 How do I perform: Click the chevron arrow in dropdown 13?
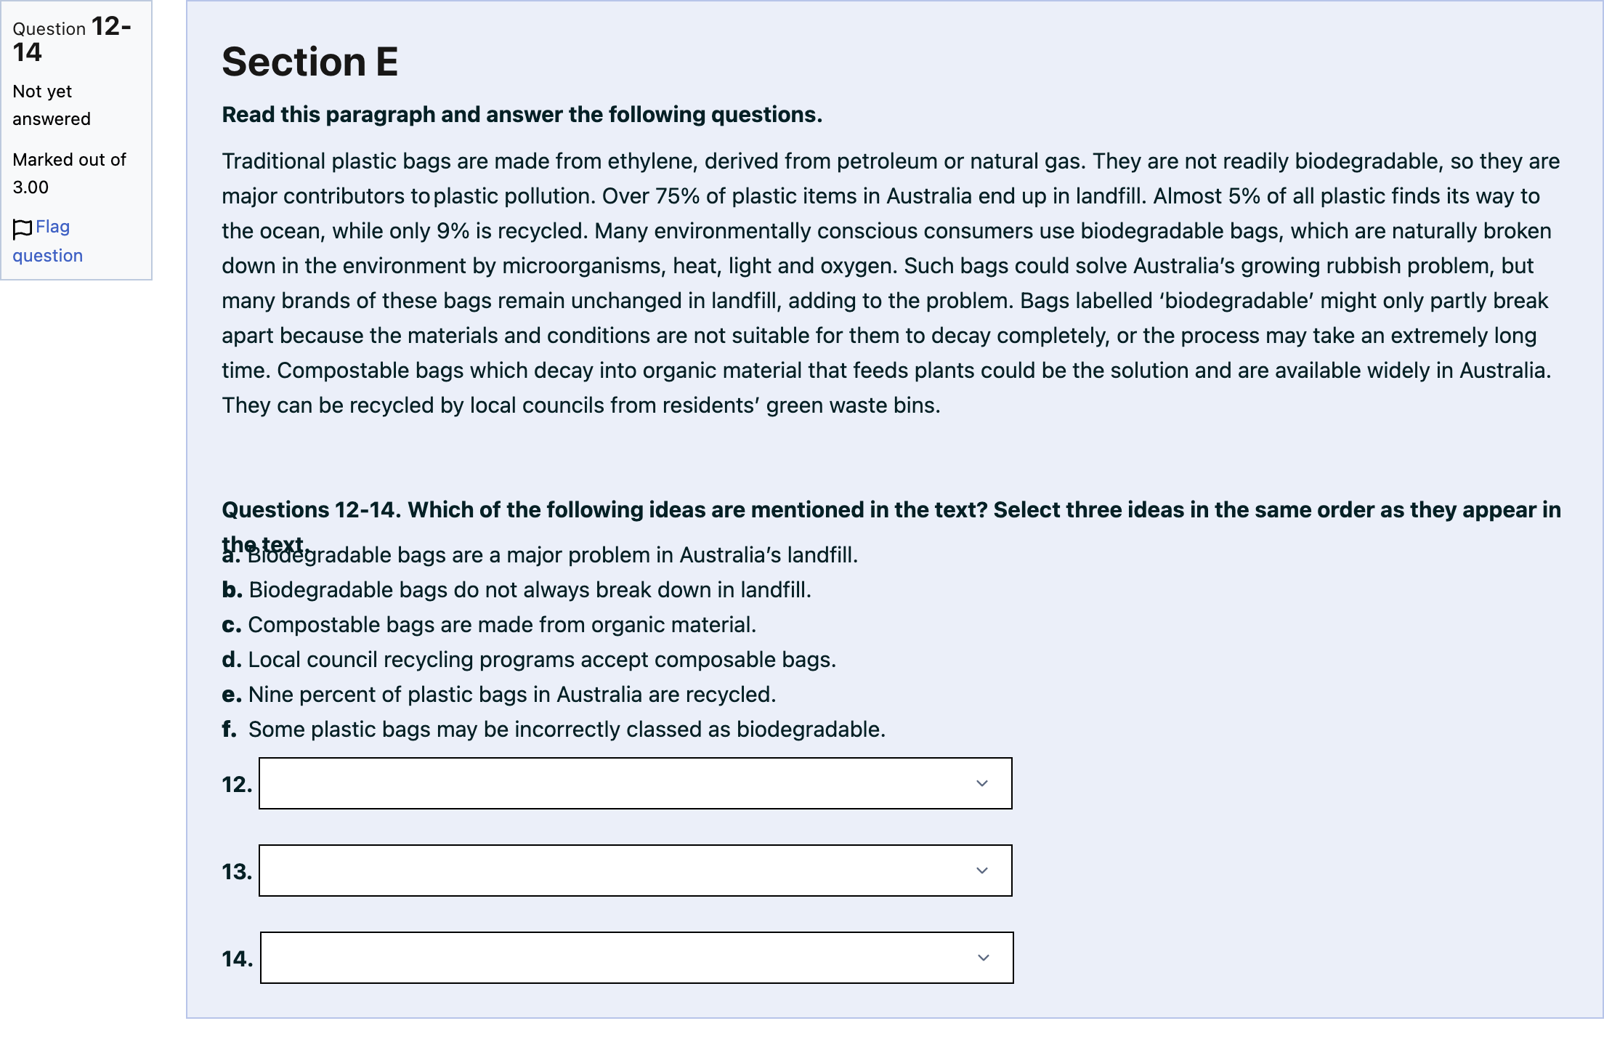point(982,871)
